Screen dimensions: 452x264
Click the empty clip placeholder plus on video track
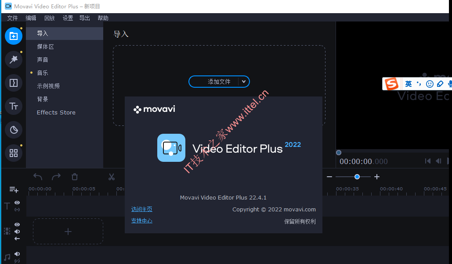click(68, 232)
